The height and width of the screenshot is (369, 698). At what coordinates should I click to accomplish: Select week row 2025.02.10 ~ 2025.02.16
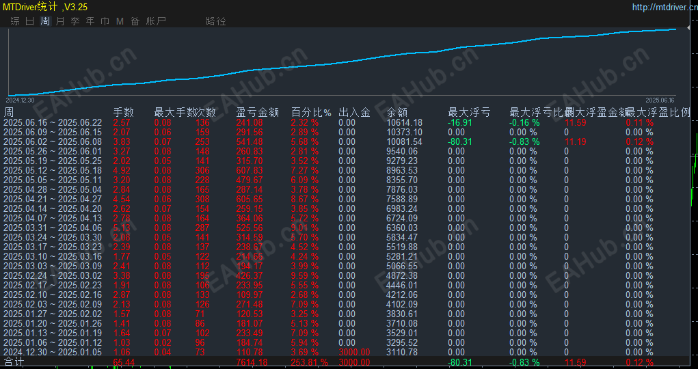tap(53, 295)
